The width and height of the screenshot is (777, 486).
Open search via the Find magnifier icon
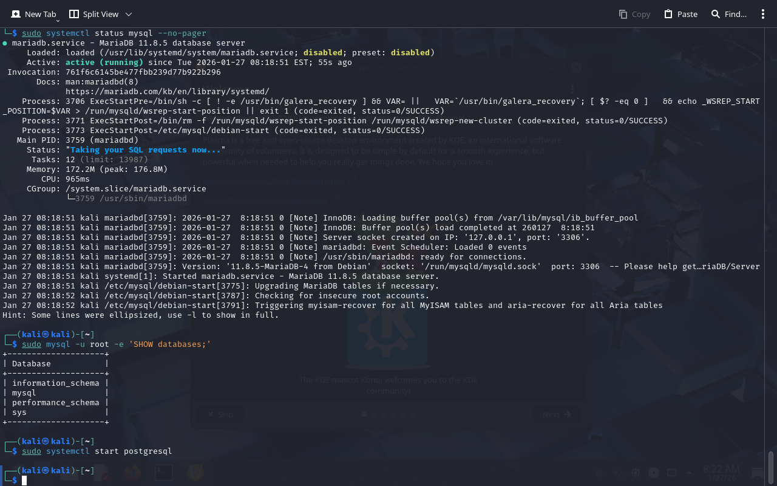point(716,14)
